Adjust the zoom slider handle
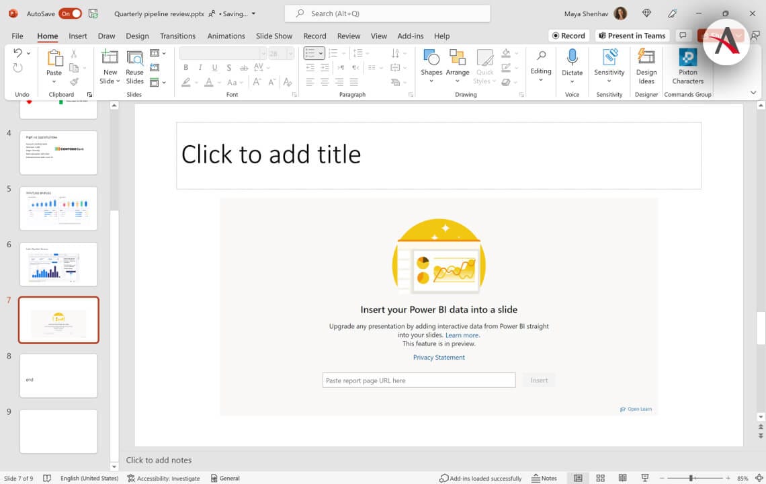 coord(691,478)
